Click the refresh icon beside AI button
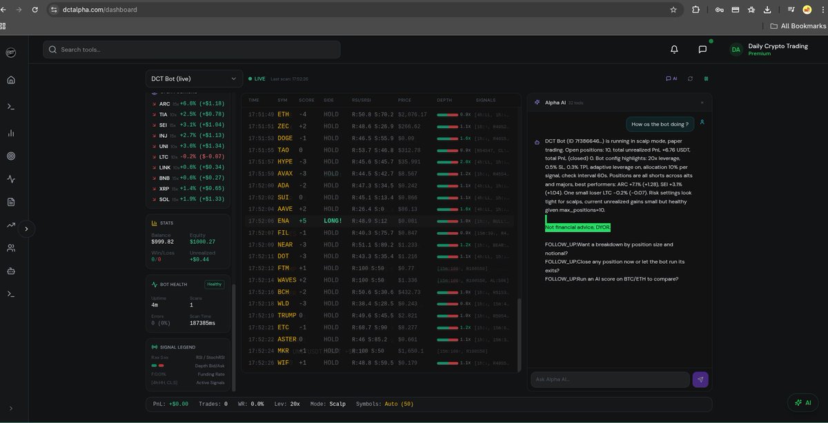The width and height of the screenshot is (828, 423). pyautogui.click(x=690, y=79)
